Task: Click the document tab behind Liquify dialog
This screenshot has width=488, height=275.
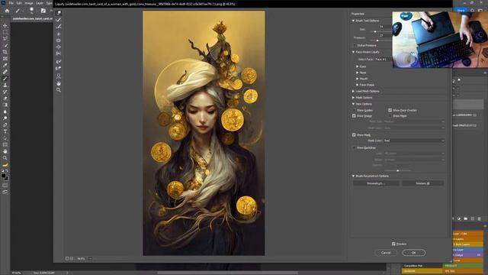Action: click(x=32, y=18)
